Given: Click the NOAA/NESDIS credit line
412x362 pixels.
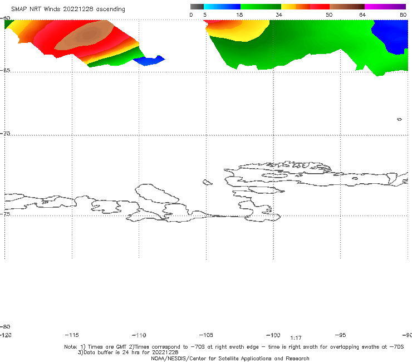Looking at the screenshot, I should coord(230,359).
